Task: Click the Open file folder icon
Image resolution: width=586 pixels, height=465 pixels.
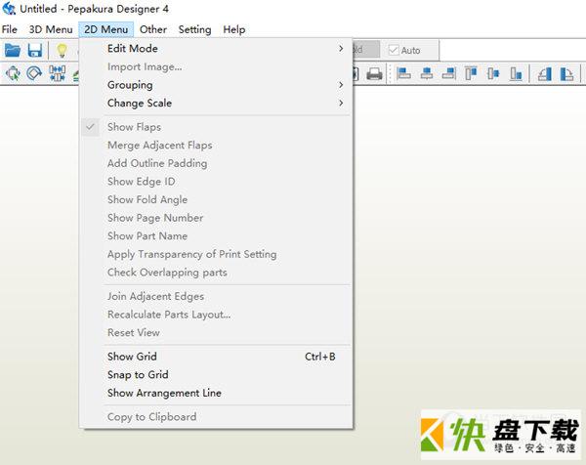Action: (13, 50)
